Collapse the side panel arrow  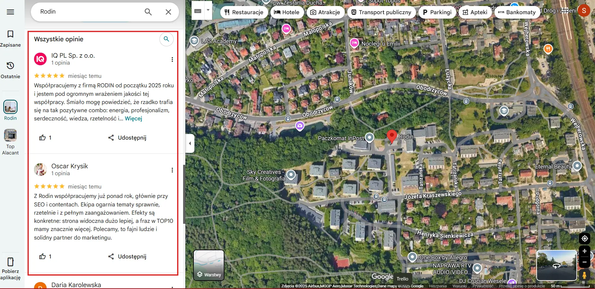(190, 143)
